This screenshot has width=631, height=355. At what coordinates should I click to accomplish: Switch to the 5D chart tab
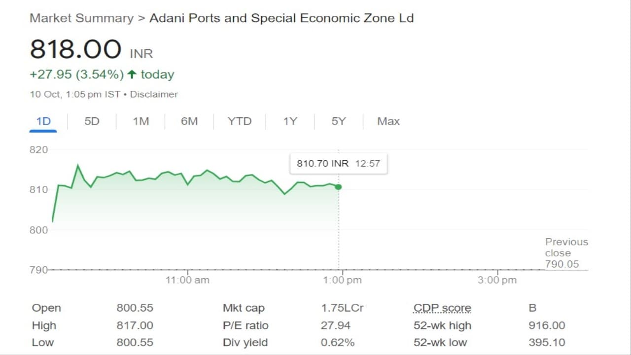point(92,121)
